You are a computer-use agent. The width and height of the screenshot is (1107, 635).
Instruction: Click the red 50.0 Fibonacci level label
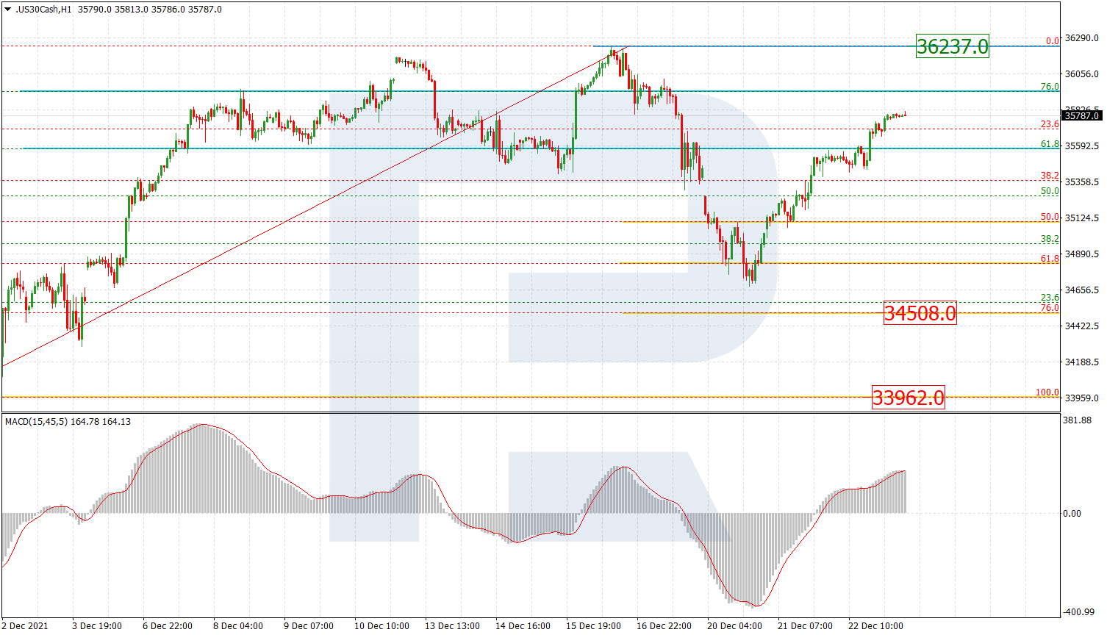coord(1050,217)
